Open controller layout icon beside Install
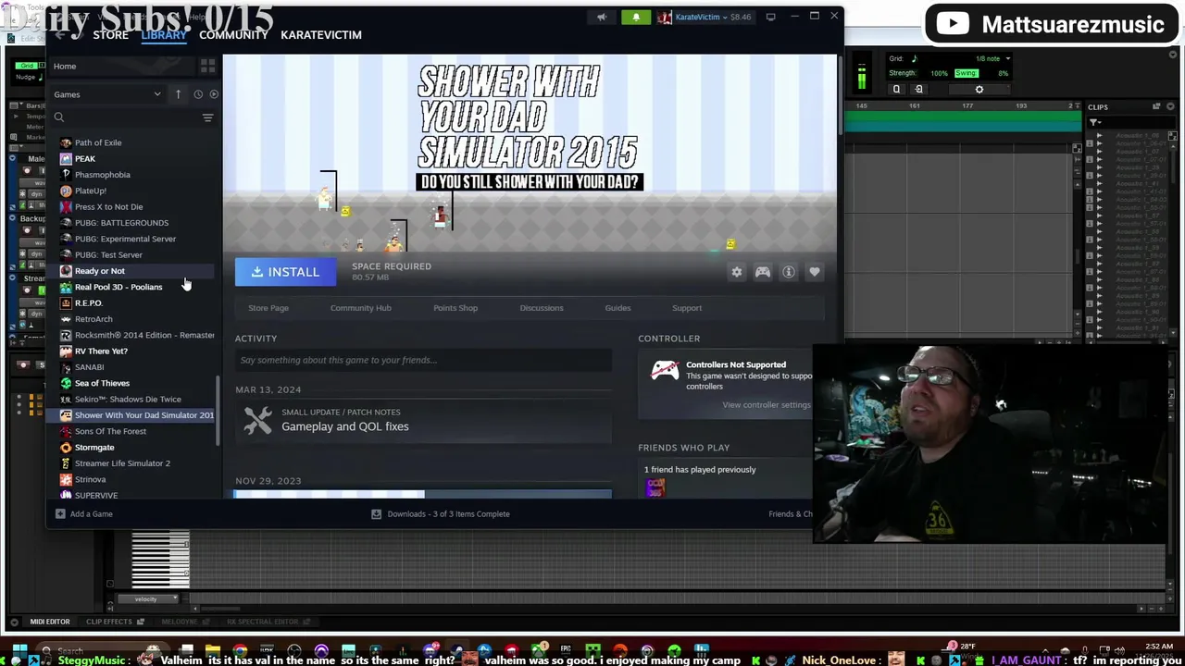This screenshot has height=666, width=1185. pyautogui.click(x=763, y=272)
